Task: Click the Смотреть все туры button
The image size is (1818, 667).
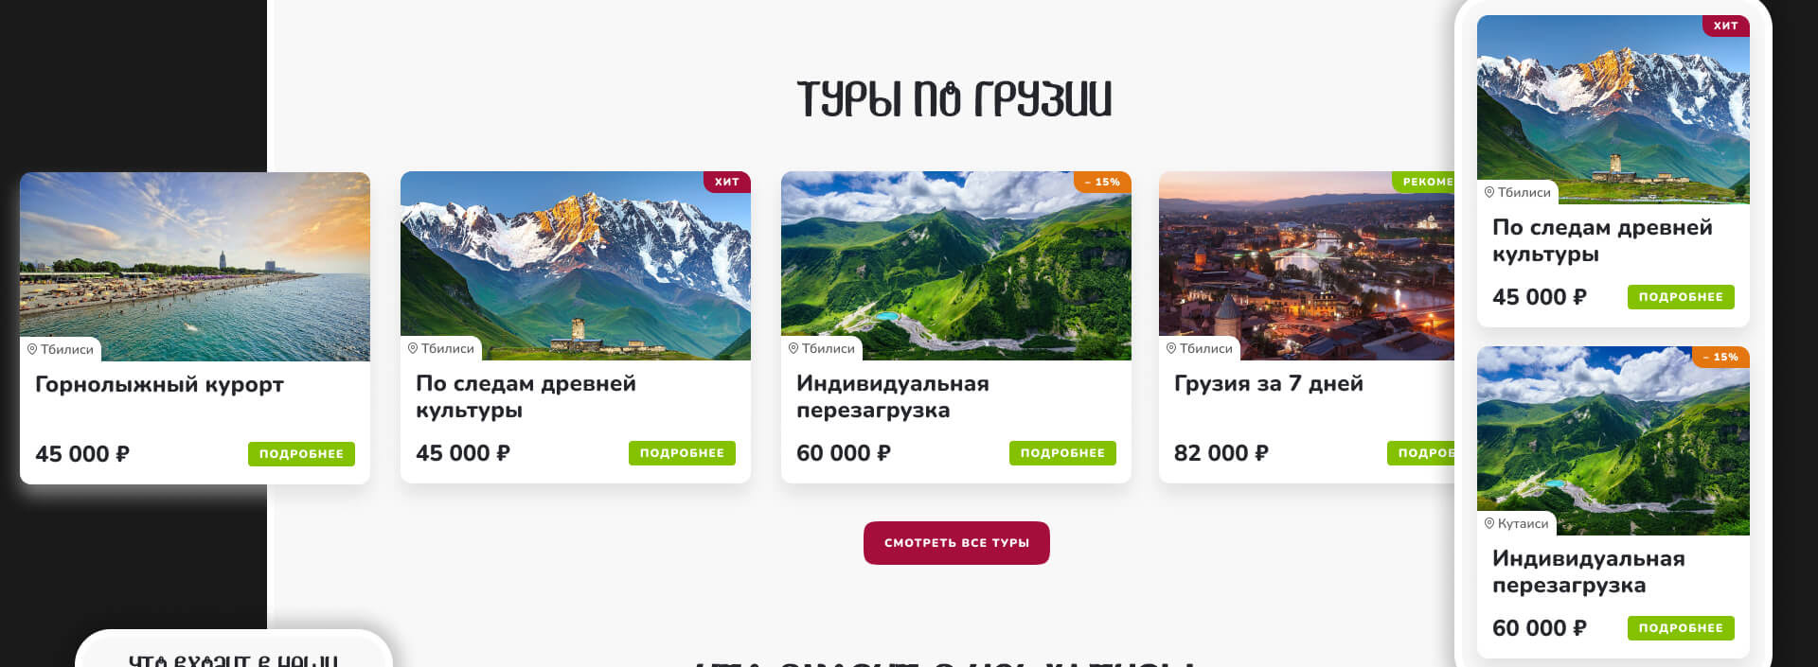Action: pyautogui.click(x=956, y=543)
